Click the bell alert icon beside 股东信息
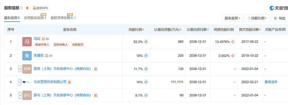This screenshot has width=288, height=105. pos(27,8)
